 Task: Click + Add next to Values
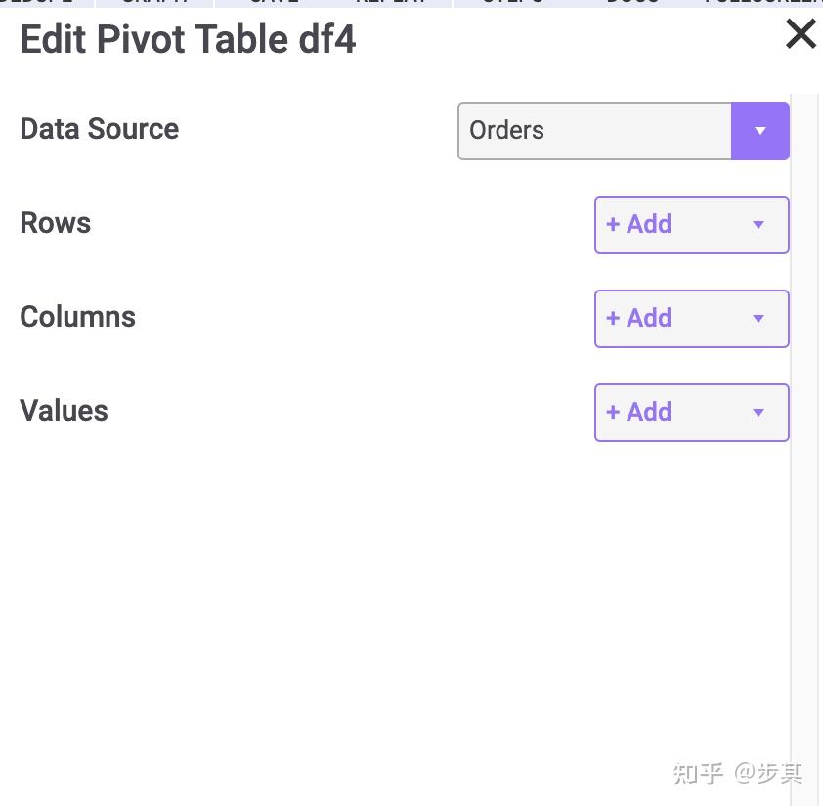(x=638, y=412)
